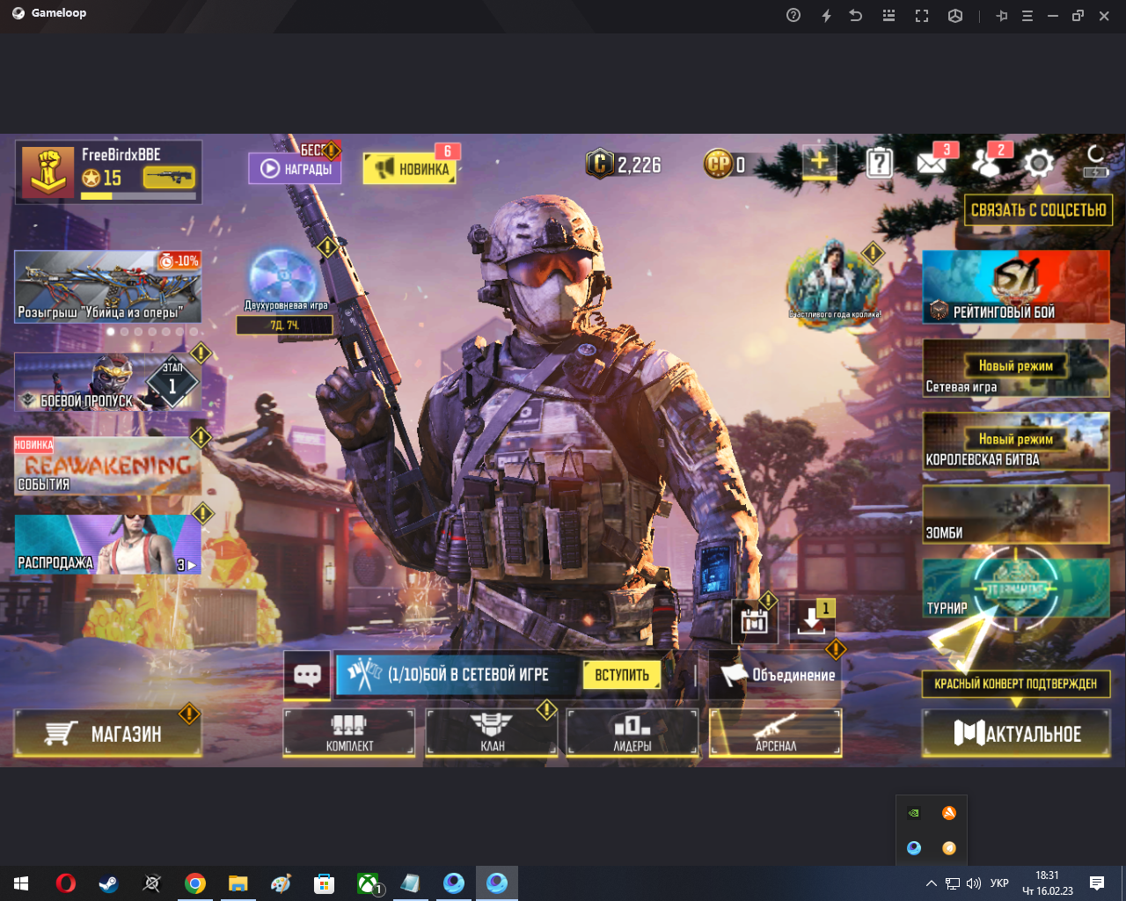
Task: Open the КОМПЛЕКТ loadout tab
Action: 349,733
